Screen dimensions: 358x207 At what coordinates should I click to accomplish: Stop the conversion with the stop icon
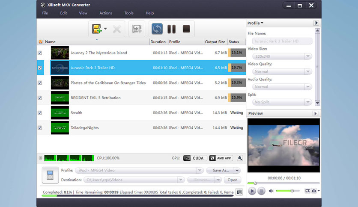(x=186, y=29)
